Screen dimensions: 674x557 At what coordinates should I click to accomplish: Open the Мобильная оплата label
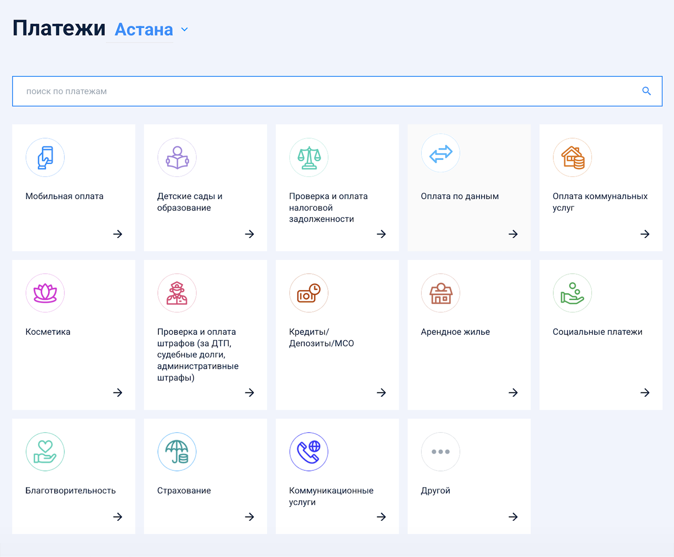pos(64,196)
